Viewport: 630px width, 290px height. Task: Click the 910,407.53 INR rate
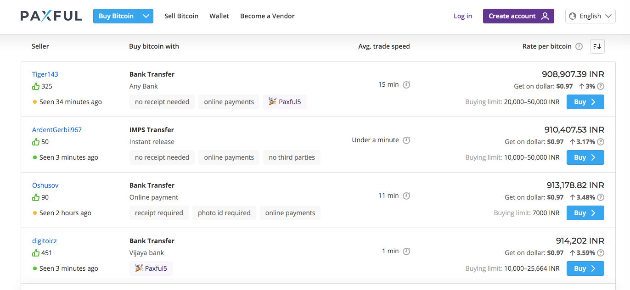click(574, 130)
